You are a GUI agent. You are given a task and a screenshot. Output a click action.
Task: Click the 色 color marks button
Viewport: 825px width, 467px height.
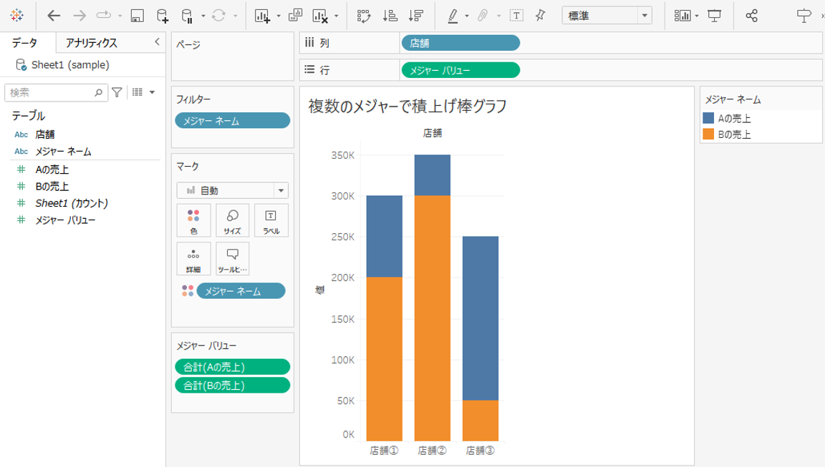pyautogui.click(x=193, y=221)
